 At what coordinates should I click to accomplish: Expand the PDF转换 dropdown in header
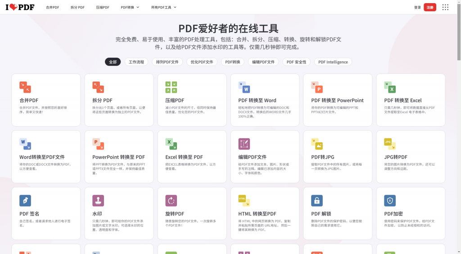130,7
